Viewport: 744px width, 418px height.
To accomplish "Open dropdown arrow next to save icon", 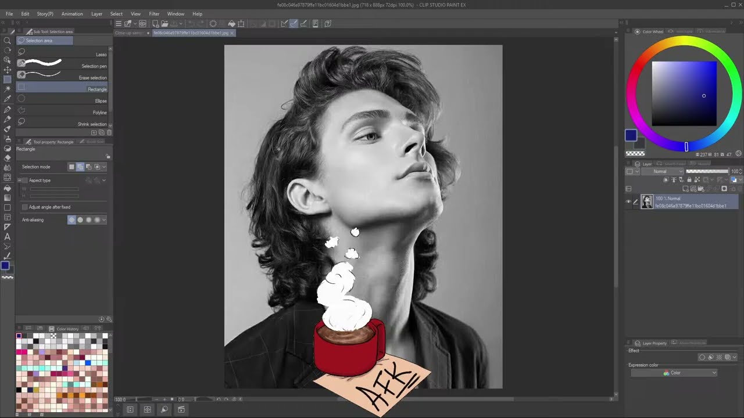I will click(181, 24).
